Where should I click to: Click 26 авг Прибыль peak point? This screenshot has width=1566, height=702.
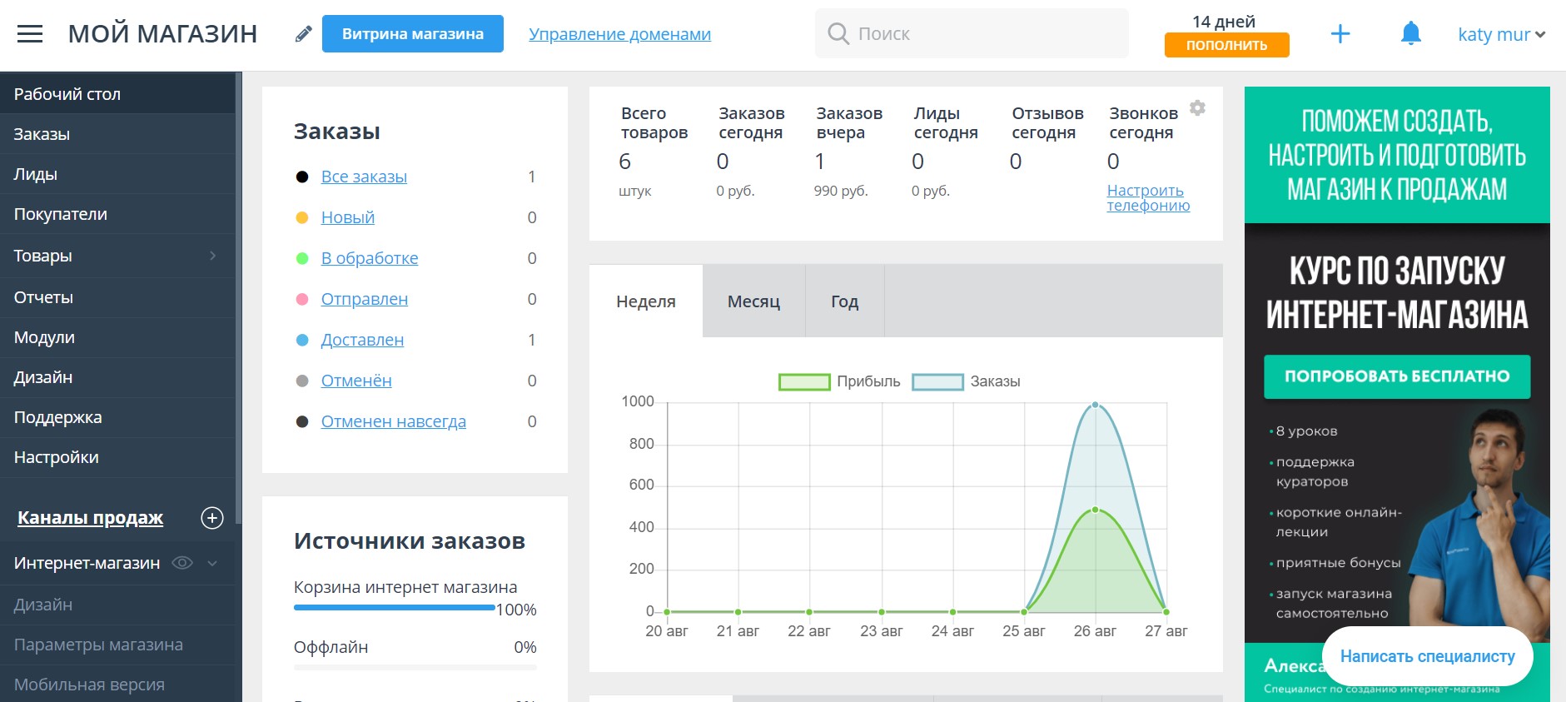point(1096,510)
